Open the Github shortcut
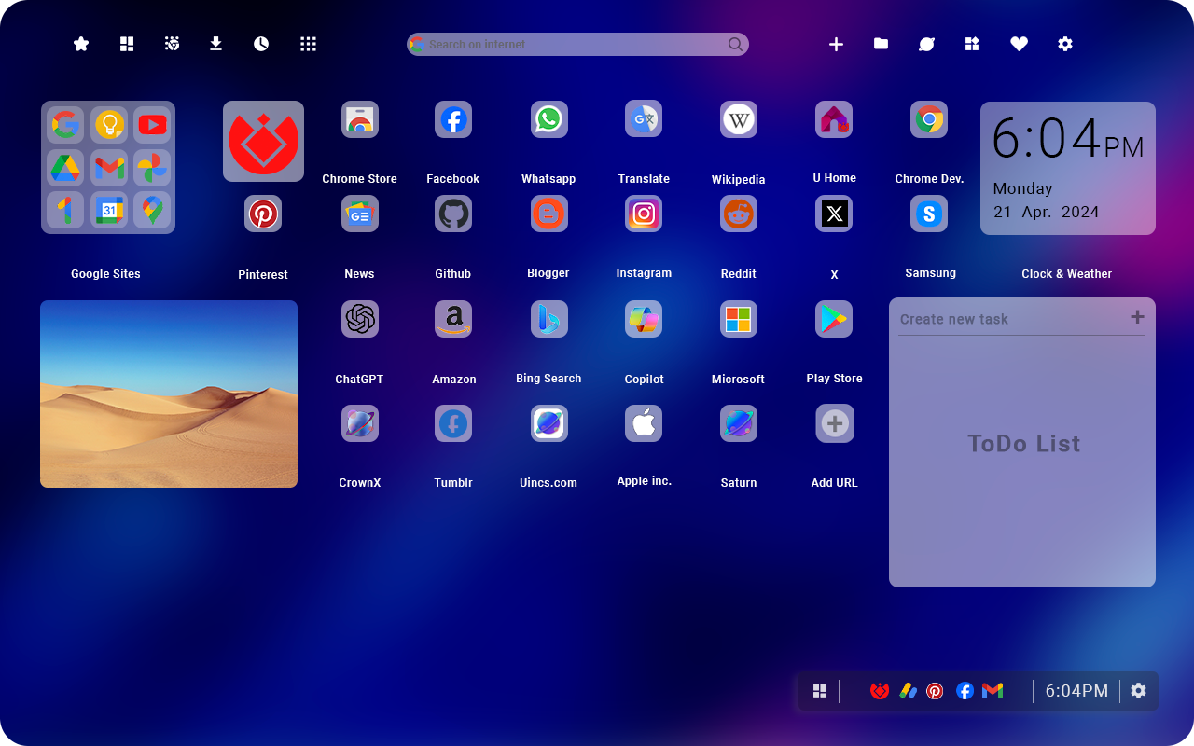 (453, 214)
